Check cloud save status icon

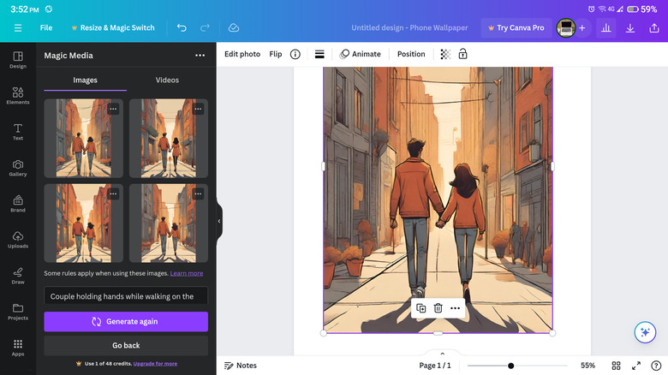point(234,27)
